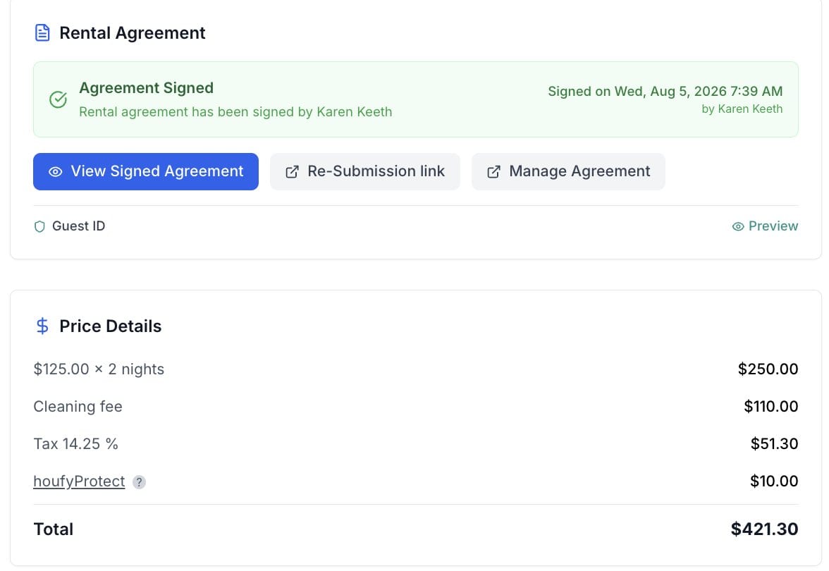Click the signed date text on the banner
The height and width of the screenshot is (571, 829).
point(665,91)
